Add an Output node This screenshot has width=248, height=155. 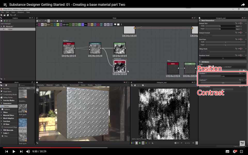[111, 25]
